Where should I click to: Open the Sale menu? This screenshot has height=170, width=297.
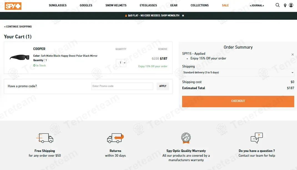225,5
